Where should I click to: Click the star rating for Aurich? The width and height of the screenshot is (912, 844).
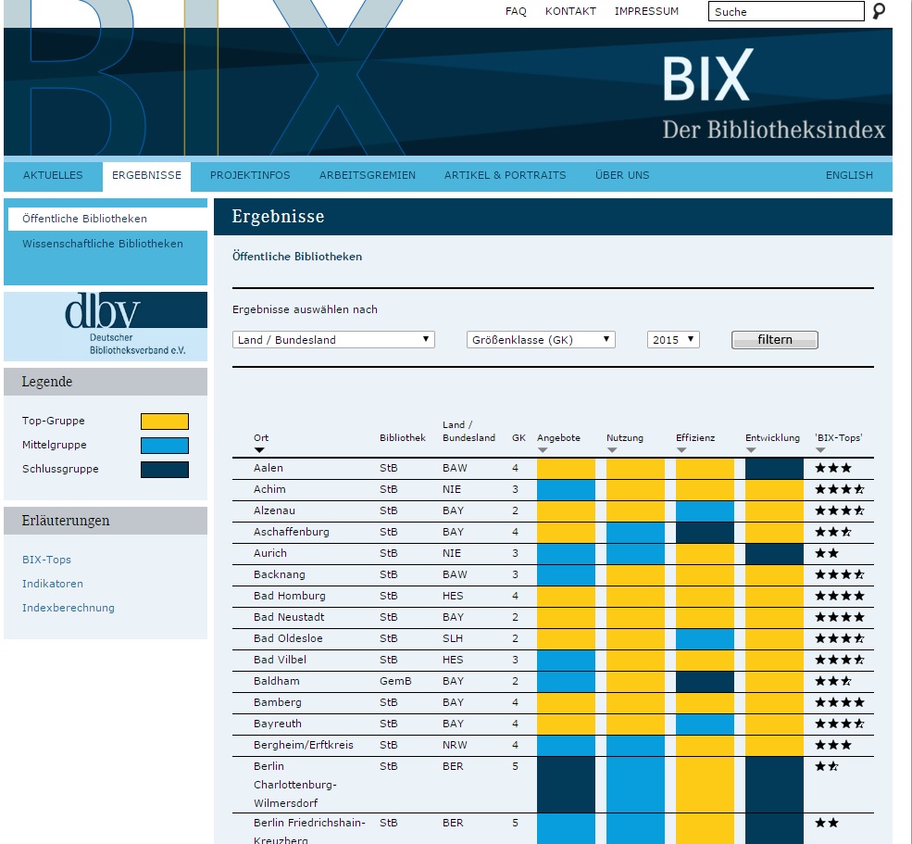pos(827,553)
